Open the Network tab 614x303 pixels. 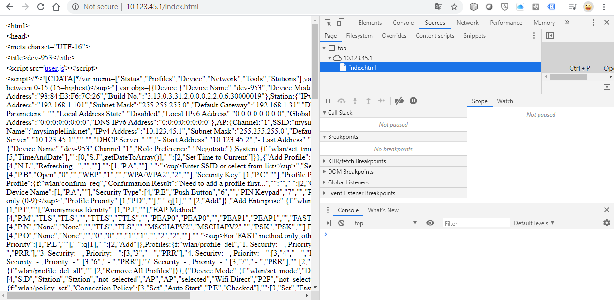pyautogui.click(x=467, y=22)
